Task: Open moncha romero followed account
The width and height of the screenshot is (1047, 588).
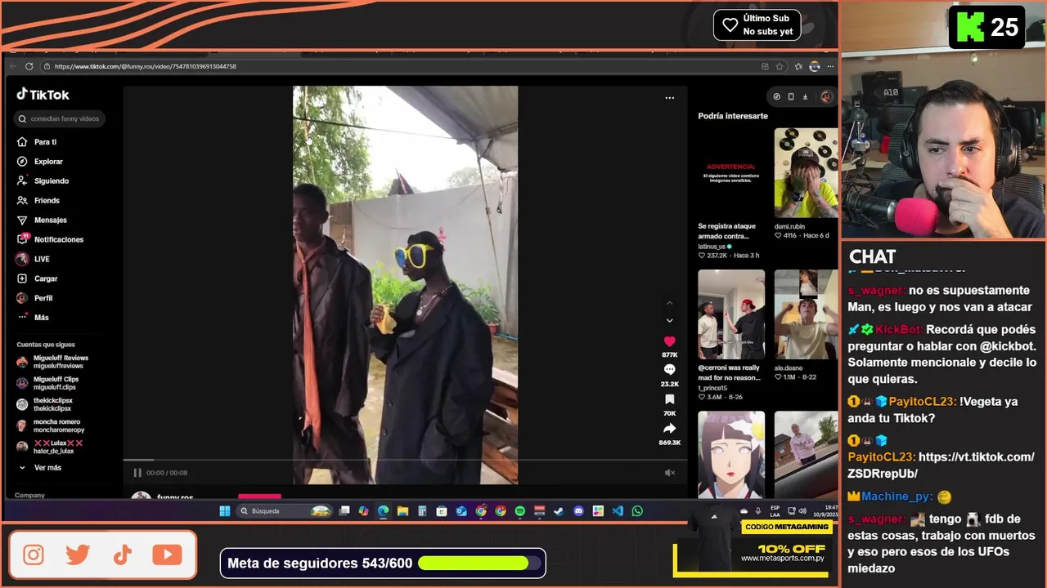Action: click(x=51, y=425)
